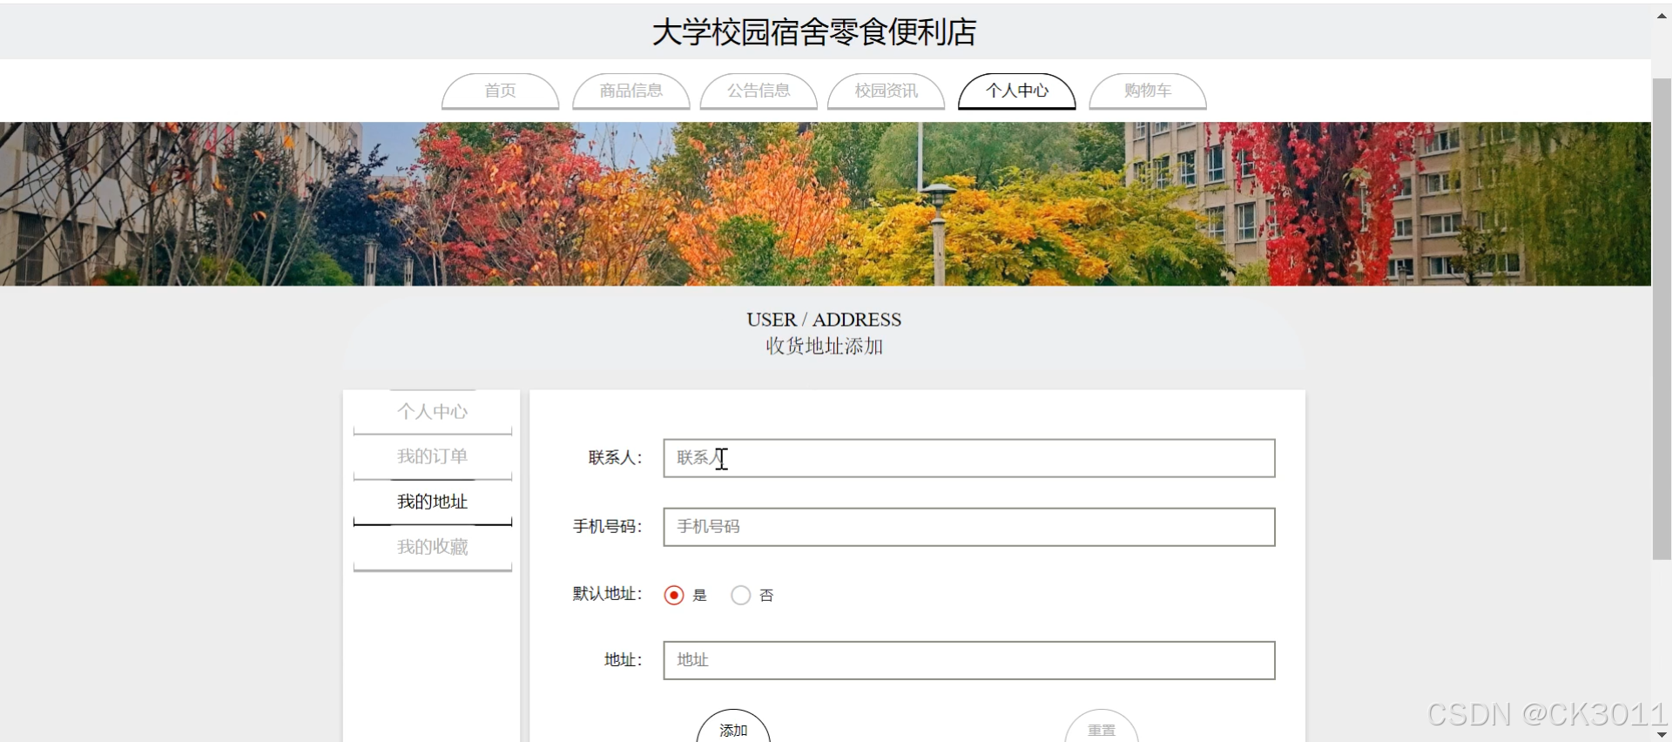Open the 首页 navigation tab
The height and width of the screenshot is (742, 1672).
pos(500,91)
